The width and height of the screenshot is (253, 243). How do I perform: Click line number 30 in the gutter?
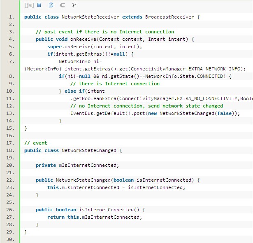pos(11,239)
